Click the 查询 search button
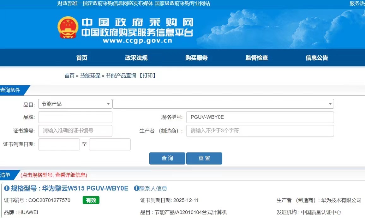Image resolution: width=365 pixels, height=218 pixels. (x=167, y=158)
